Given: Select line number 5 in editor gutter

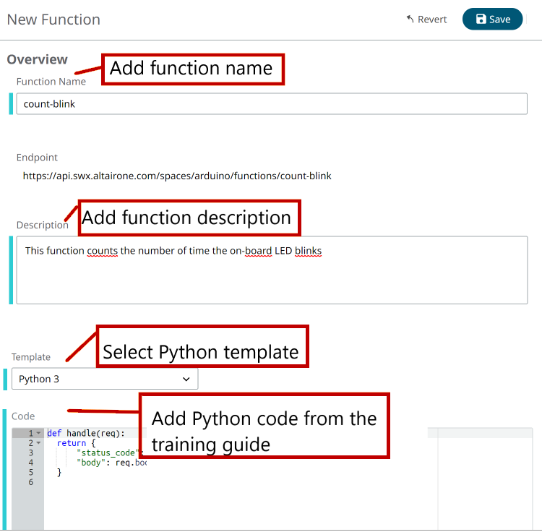Looking at the screenshot, I should click(x=31, y=472).
